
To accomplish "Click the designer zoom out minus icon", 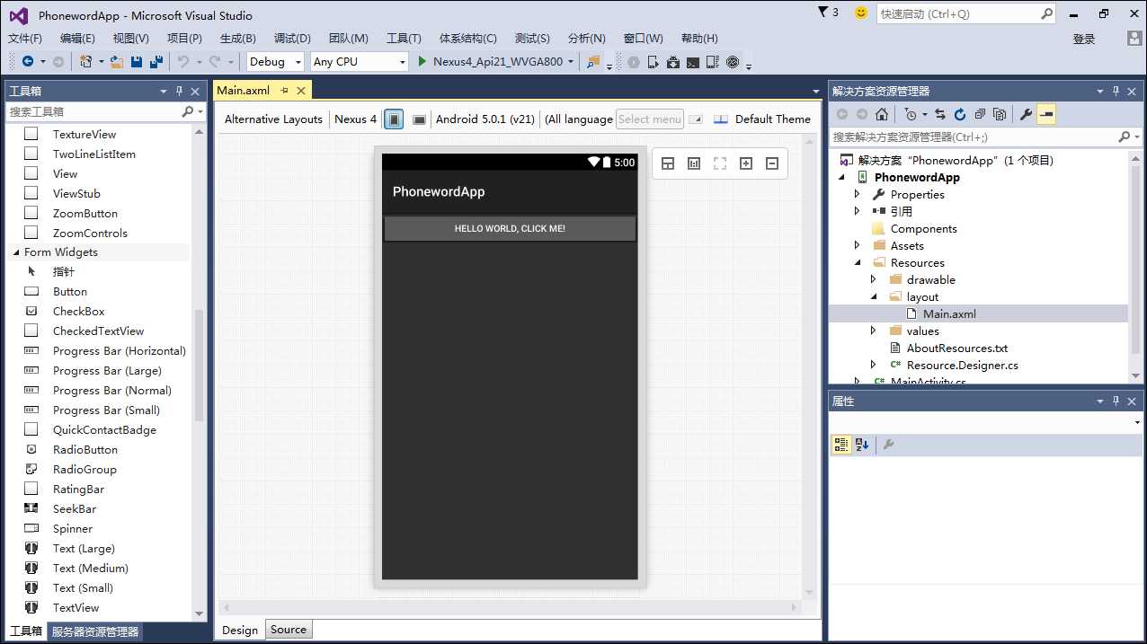I will coord(772,163).
